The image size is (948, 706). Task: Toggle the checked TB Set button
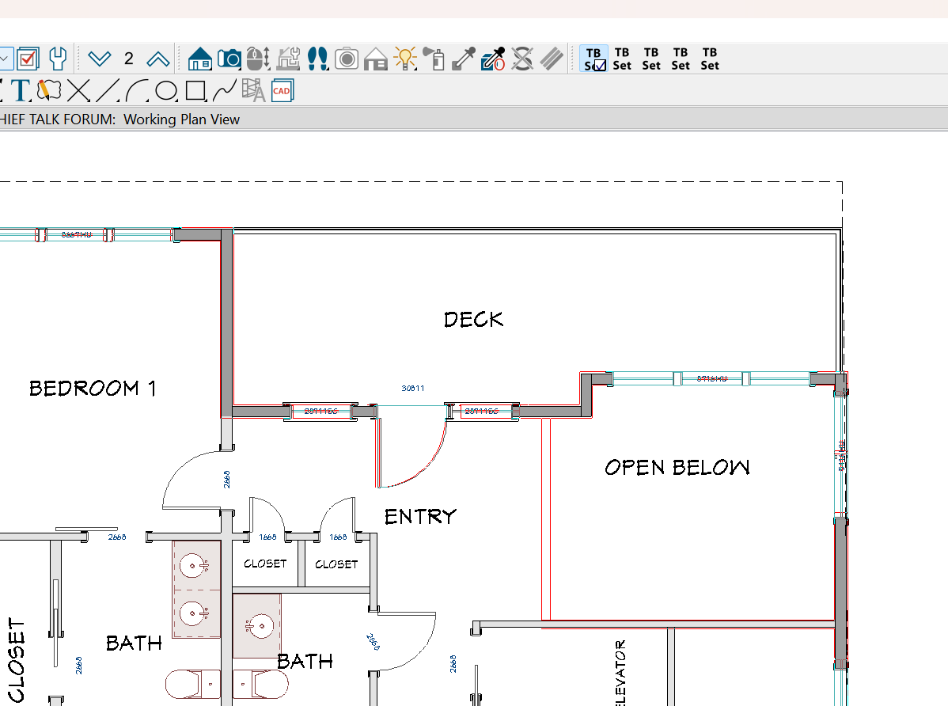594,59
